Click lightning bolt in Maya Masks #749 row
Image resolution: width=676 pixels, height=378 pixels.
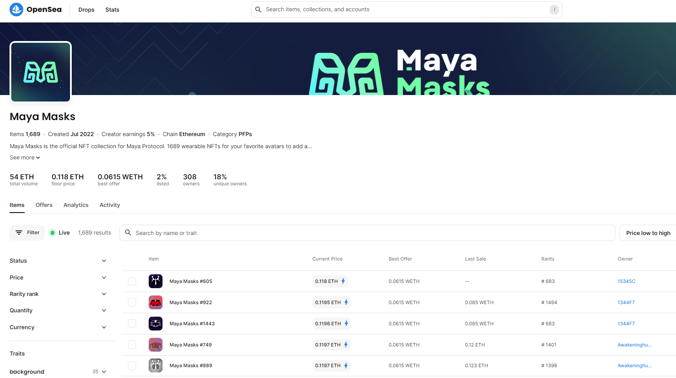point(346,345)
